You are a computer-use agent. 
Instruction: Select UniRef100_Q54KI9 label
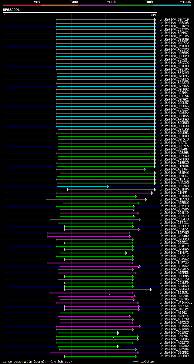(x=174, y=213)
